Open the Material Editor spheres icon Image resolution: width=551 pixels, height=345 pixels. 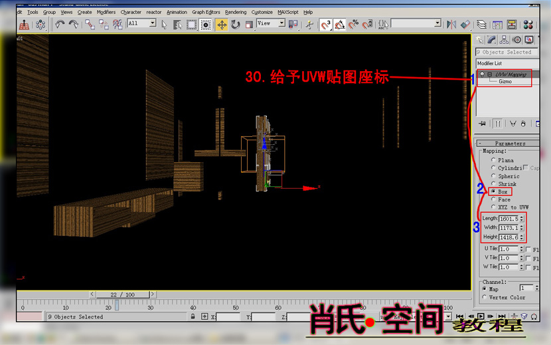528,25
